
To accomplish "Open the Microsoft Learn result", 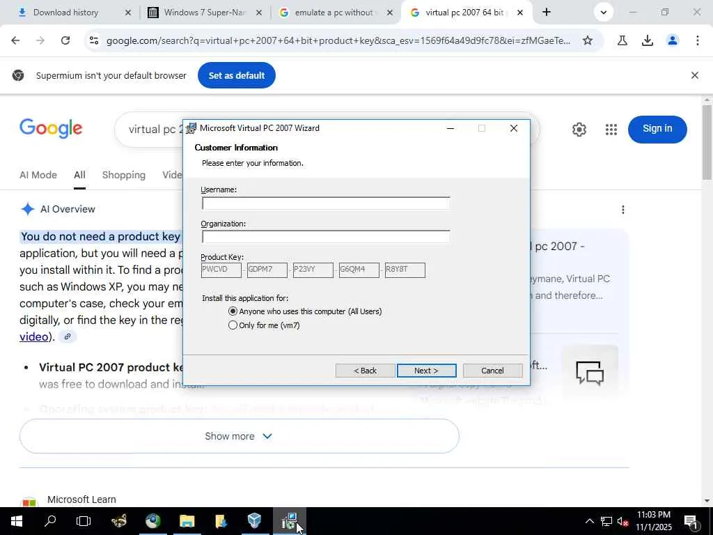I will click(81, 499).
